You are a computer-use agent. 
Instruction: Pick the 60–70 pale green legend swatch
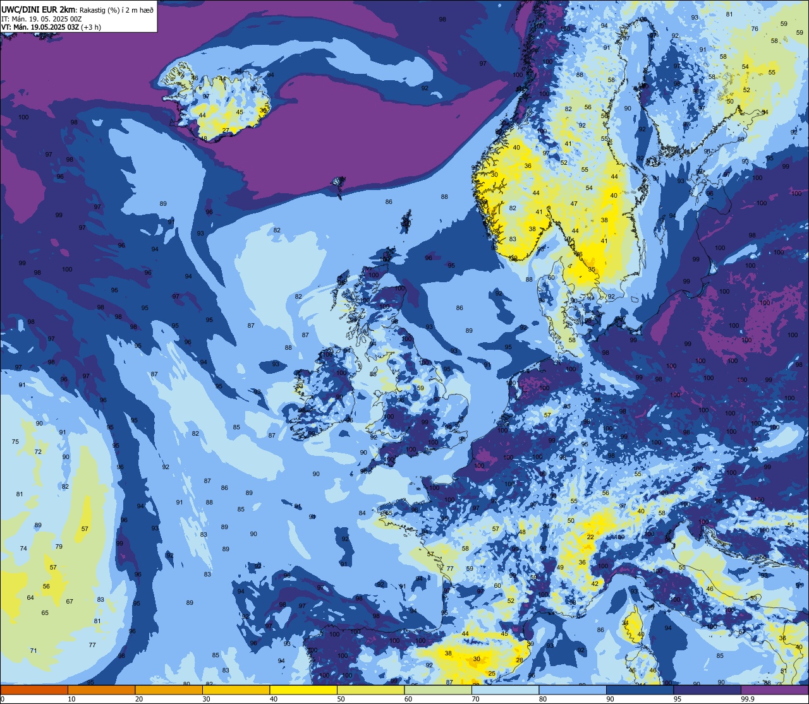(438, 689)
